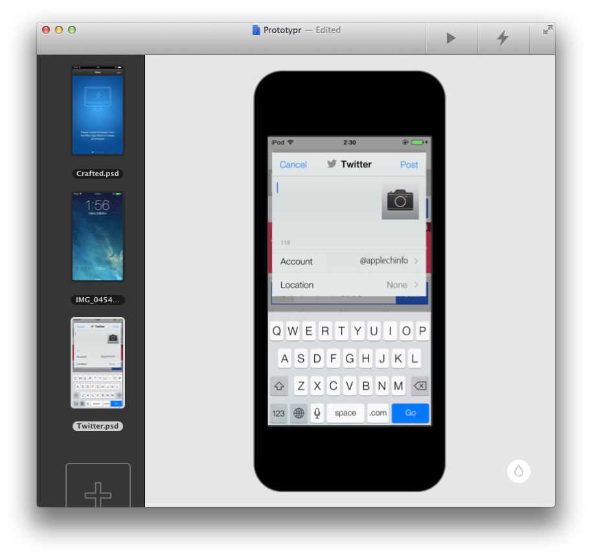Viewport: 592px width, 558px height.
Task: Tap the 123 numbers key
Action: pos(279,413)
